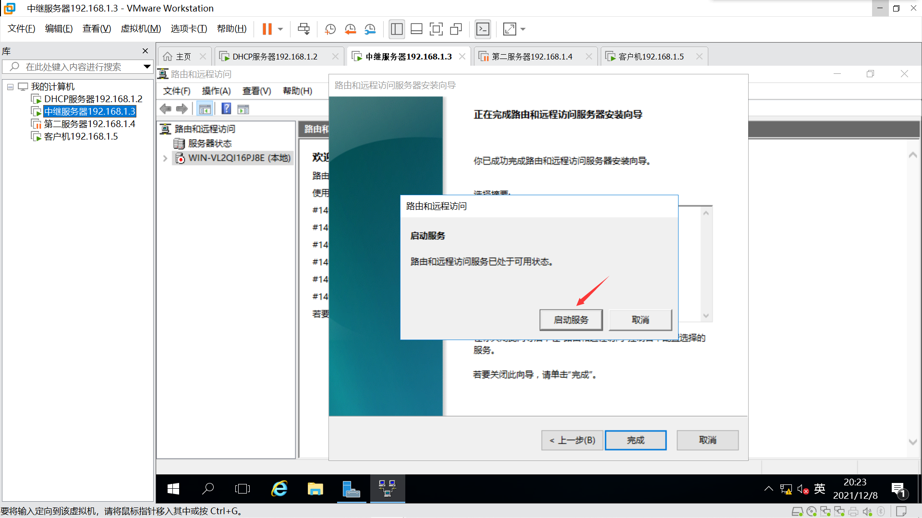Collapse the 我的计算机 tree node
Image resolution: width=922 pixels, height=518 pixels.
(x=10, y=87)
